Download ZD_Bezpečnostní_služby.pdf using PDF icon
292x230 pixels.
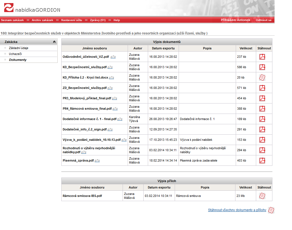click(x=262, y=88)
